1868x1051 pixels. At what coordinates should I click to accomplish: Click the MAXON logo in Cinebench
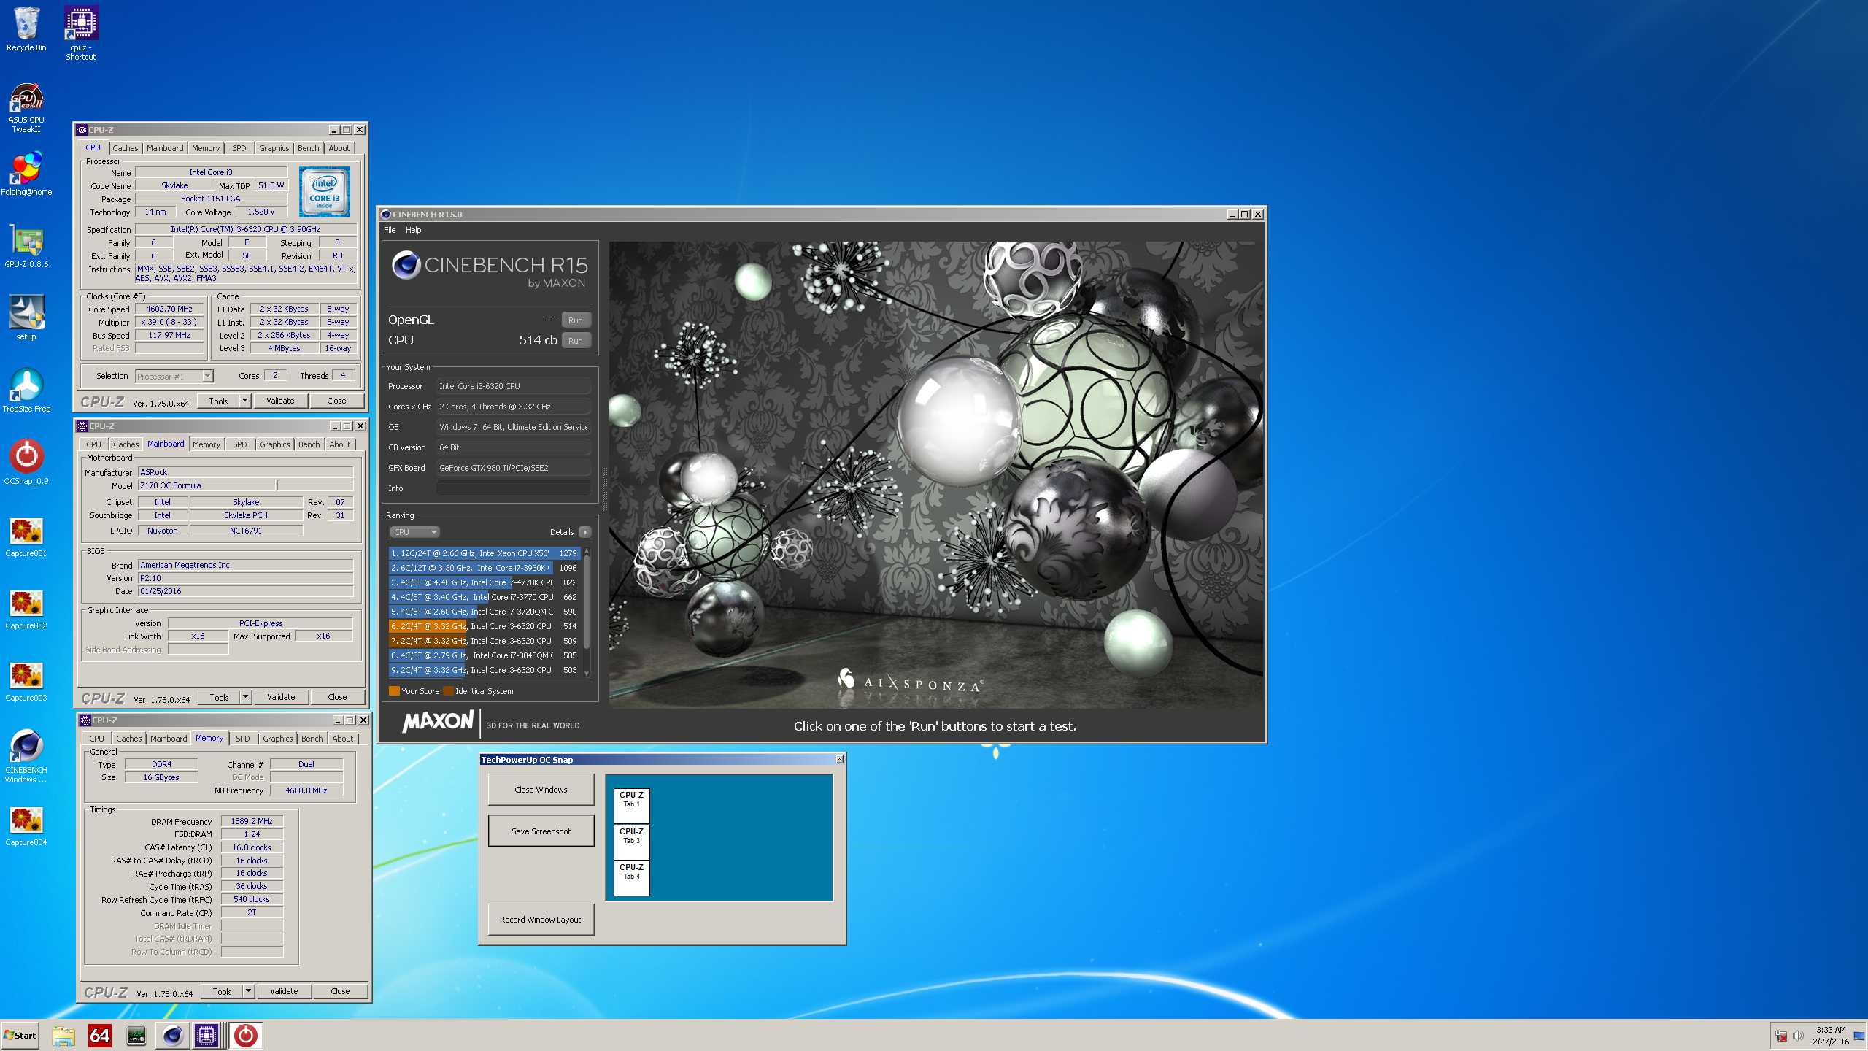click(x=438, y=722)
